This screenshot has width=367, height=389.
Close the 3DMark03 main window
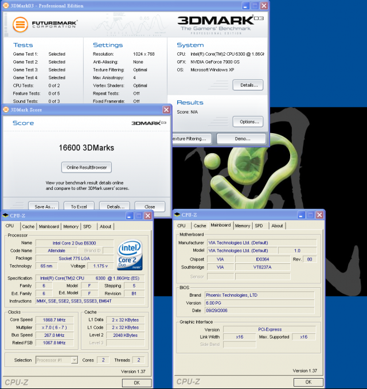coord(264,6)
